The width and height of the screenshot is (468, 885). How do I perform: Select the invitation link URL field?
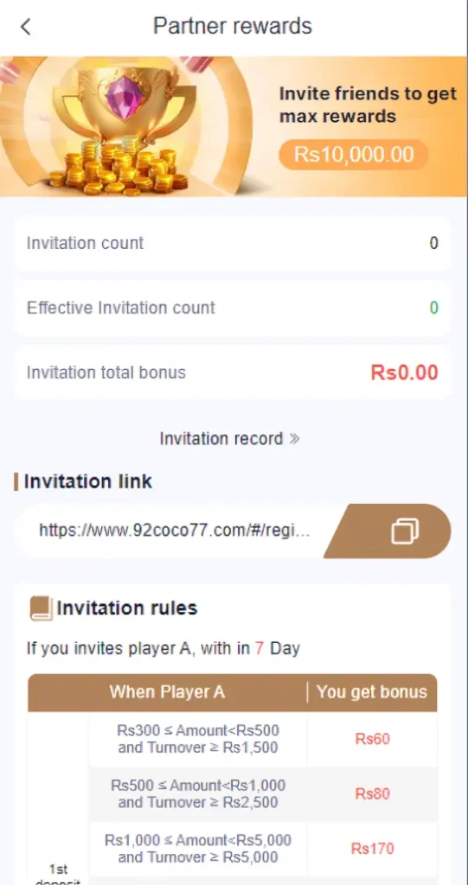point(175,531)
